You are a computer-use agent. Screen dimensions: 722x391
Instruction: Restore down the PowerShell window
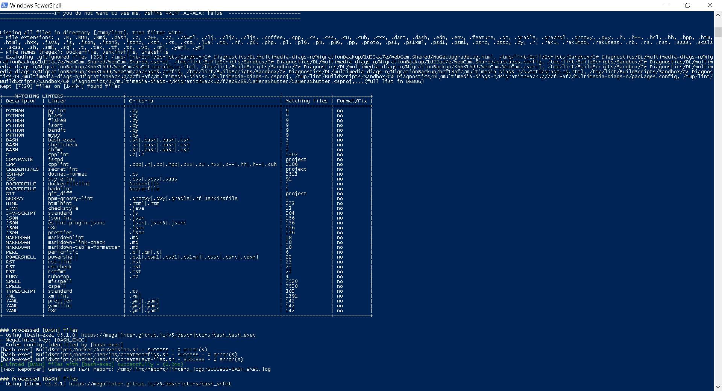688,5
